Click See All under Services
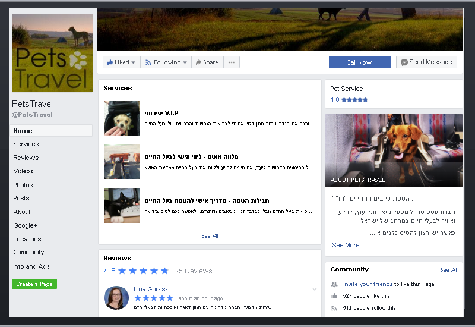Screen dimensions: 475x327 pos(210,235)
